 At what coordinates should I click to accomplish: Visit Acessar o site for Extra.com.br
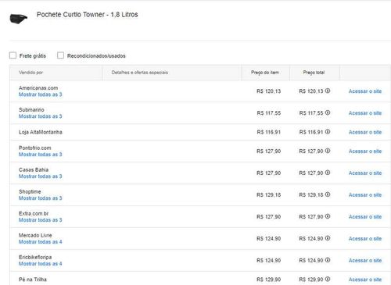pyautogui.click(x=365, y=217)
